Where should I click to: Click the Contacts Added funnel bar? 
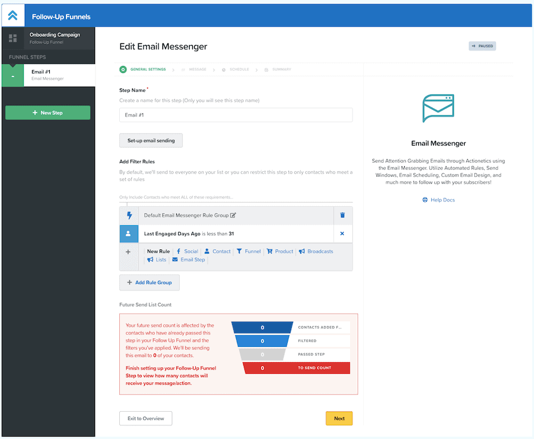(262, 327)
